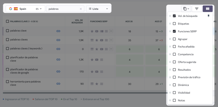Image resolution: width=218 pixels, height=107 pixels.
Task: Open the Lista view dropdown
Action: click(99, 9)
